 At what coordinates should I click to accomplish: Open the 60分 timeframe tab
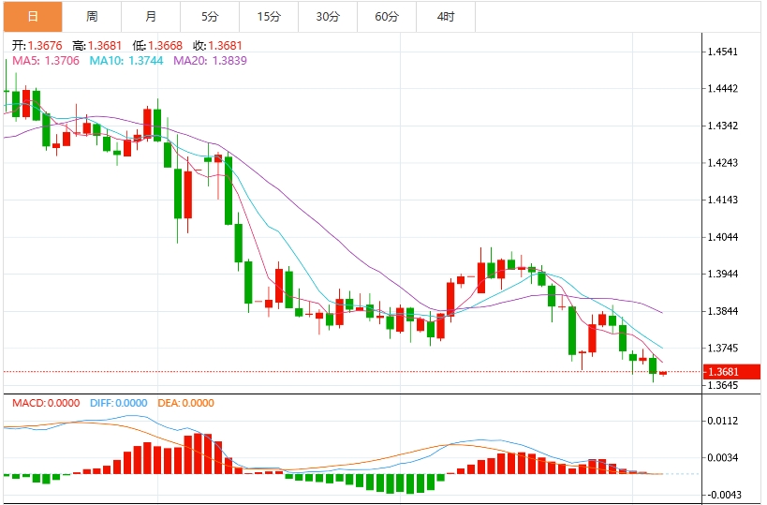point(387,17)
